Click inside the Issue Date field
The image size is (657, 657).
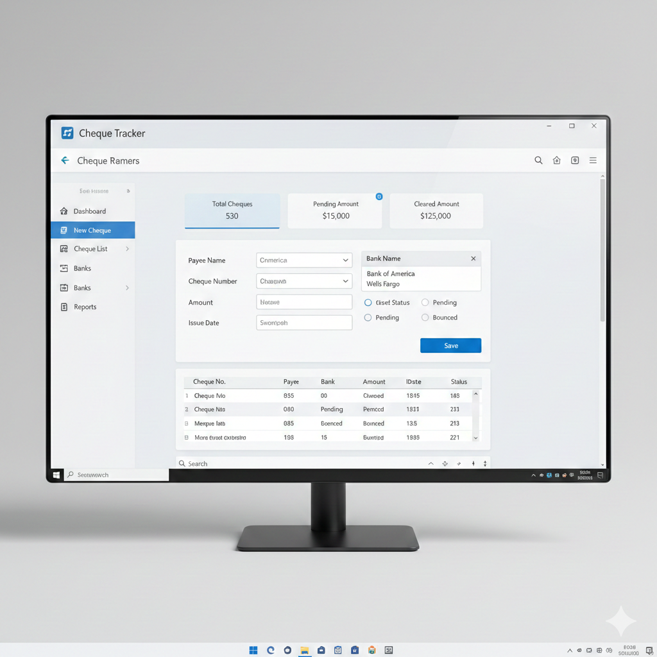point(304,323)
